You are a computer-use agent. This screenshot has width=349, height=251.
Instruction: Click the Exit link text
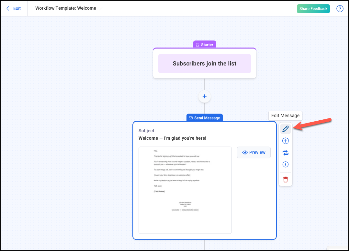tap(17, 8)
